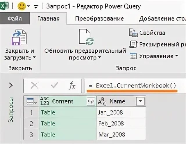The height and width of the screenshot is (144, 186).
Task: Click into the Excel.CurrentWorkbook() formula bar
Action: (135, 86)
